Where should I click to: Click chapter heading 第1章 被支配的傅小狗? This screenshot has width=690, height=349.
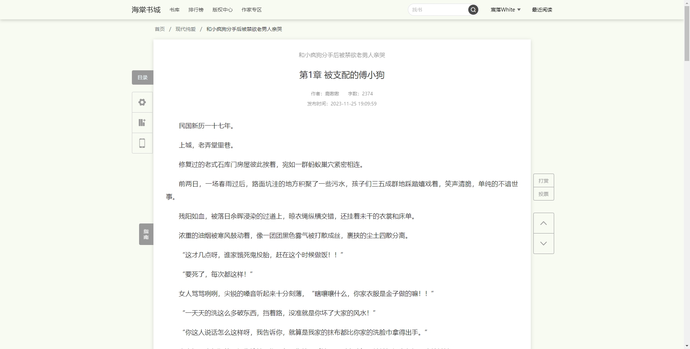click(x=342, y=75)
